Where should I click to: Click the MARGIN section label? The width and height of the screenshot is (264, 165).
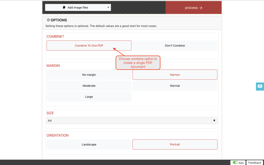(x=53, y=66)
